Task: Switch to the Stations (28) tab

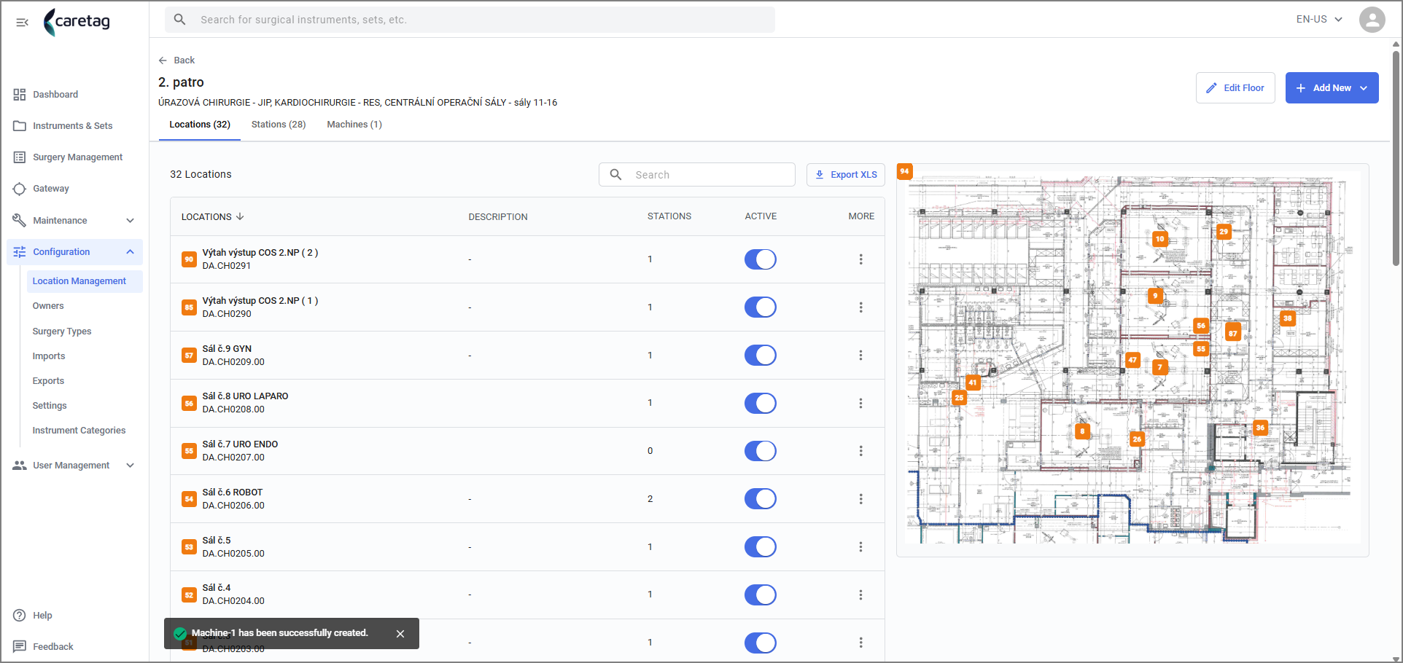Action: point(279,125)
